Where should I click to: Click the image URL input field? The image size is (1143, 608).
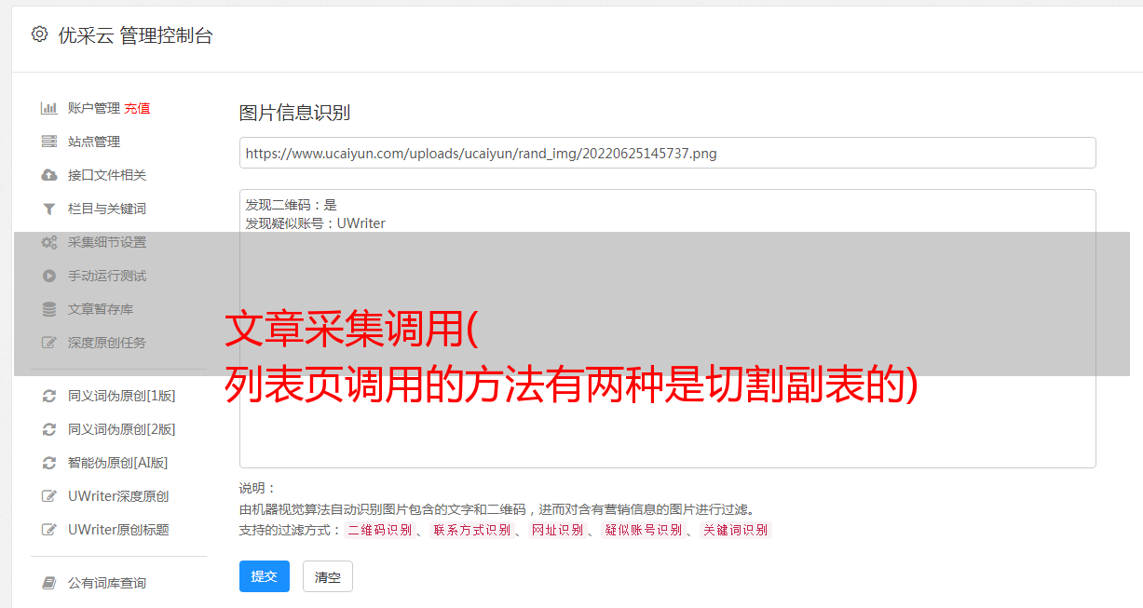pyautogui.click(x=667, y=153)
